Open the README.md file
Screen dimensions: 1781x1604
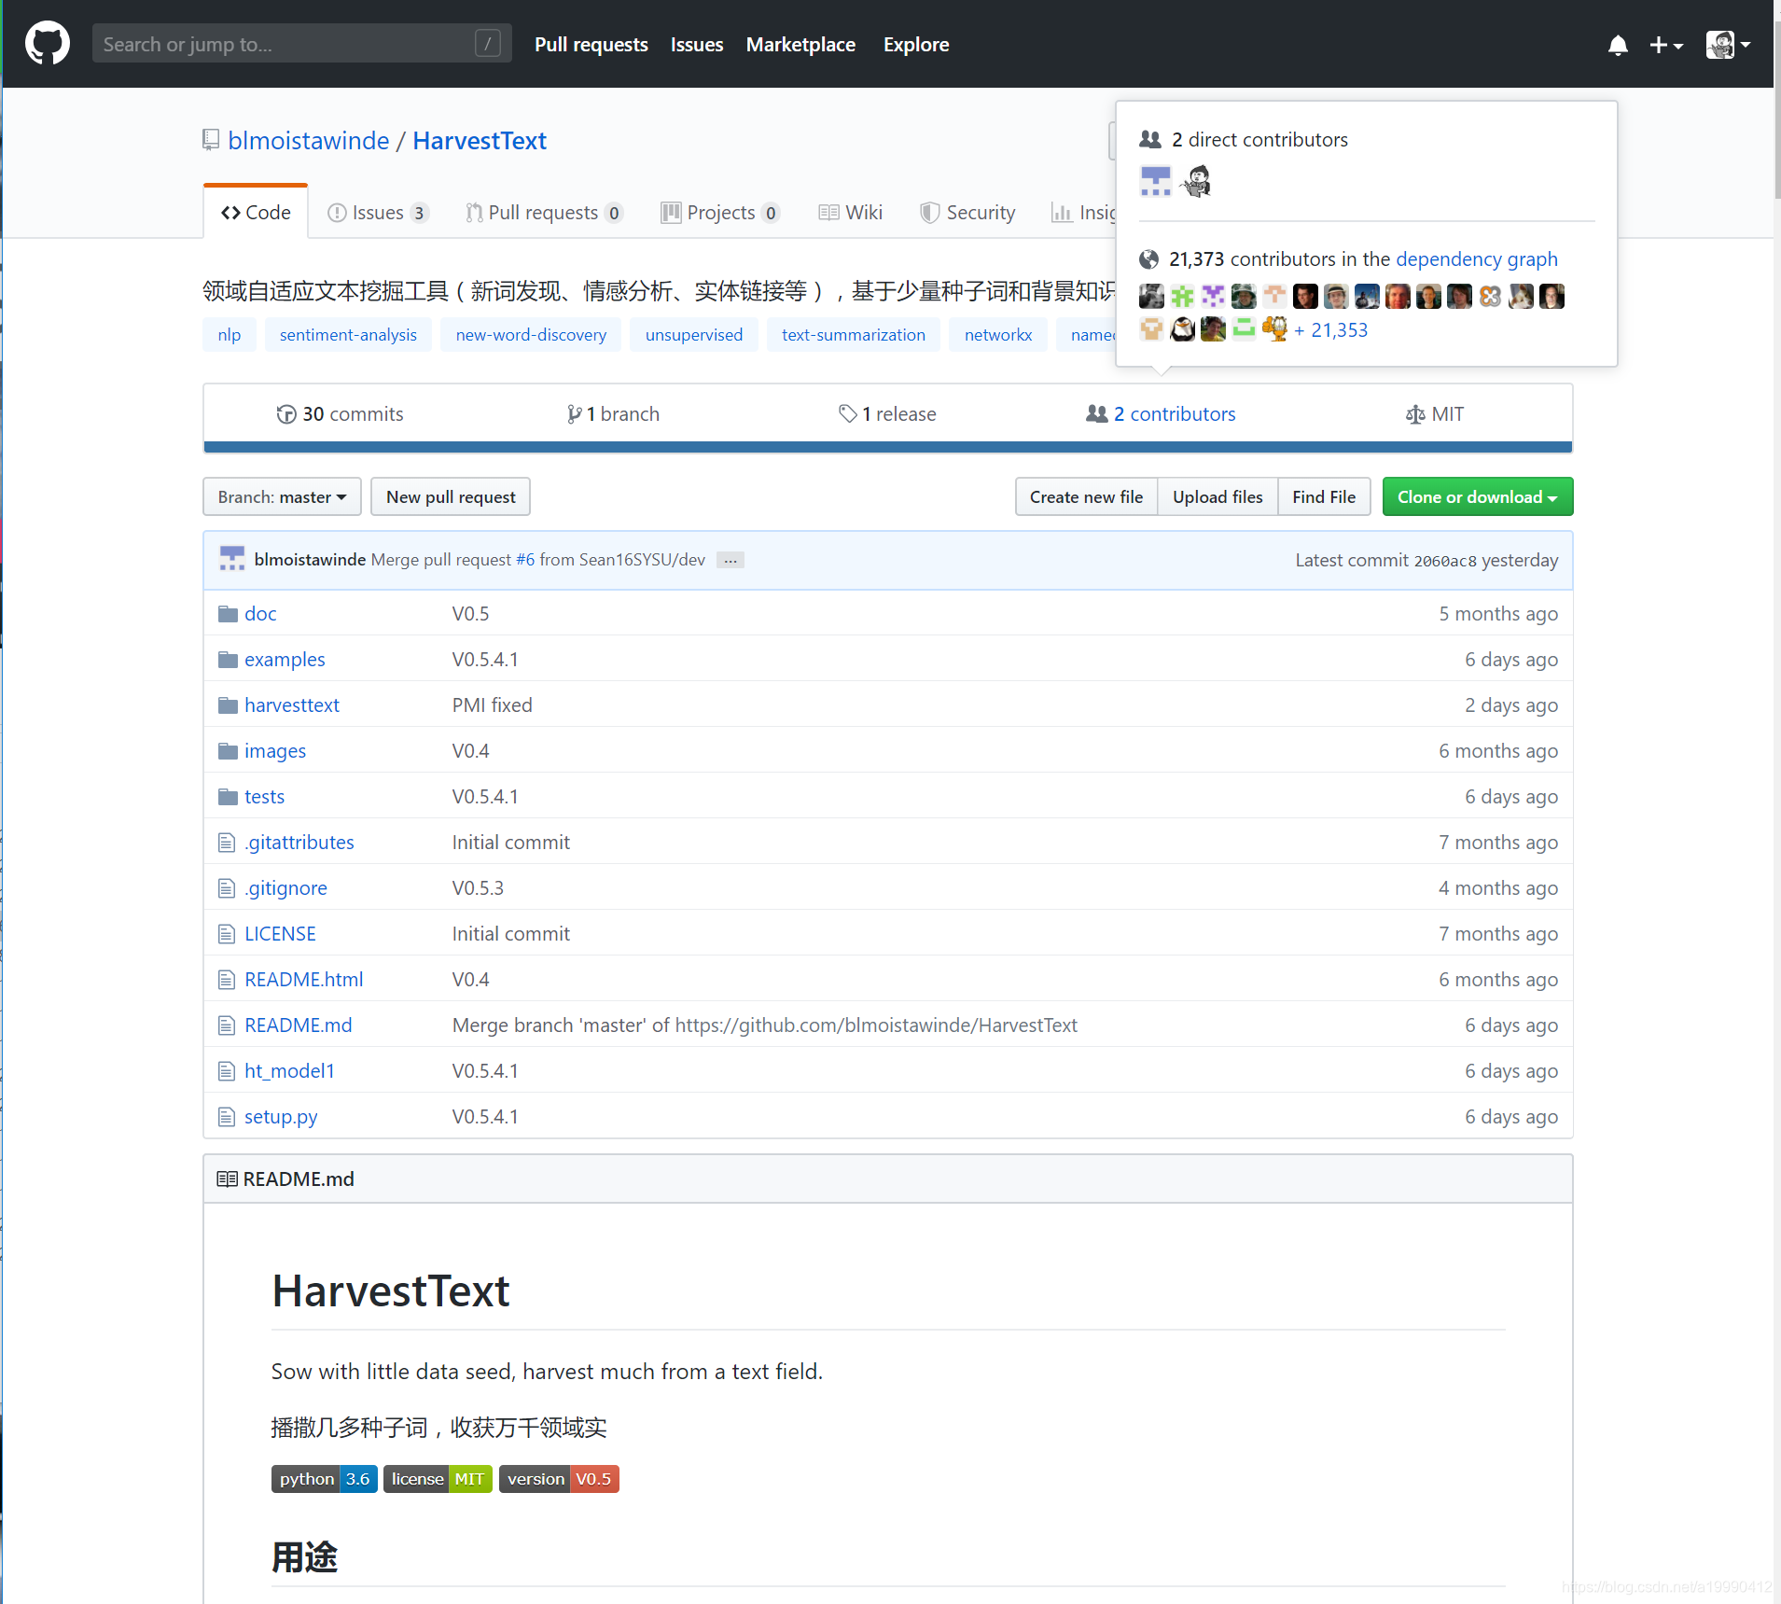[x=299, y=1025]
